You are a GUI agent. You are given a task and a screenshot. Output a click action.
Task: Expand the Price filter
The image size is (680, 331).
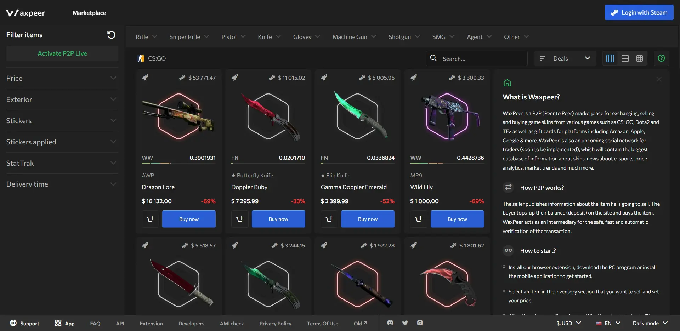[62, 78]
